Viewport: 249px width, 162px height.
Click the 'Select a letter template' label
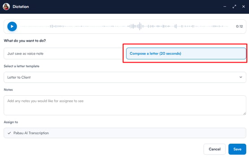[x=22, y=66]
